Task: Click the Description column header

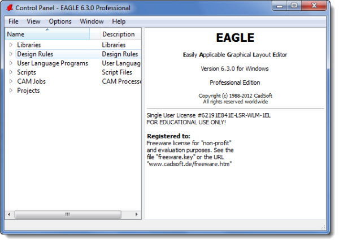Action: point(119,34)
